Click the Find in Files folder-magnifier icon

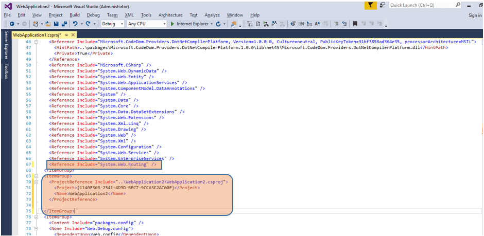pyautogui.click(x=234, y=24)
